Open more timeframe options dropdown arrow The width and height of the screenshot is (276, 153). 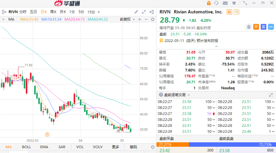[99, 12]
